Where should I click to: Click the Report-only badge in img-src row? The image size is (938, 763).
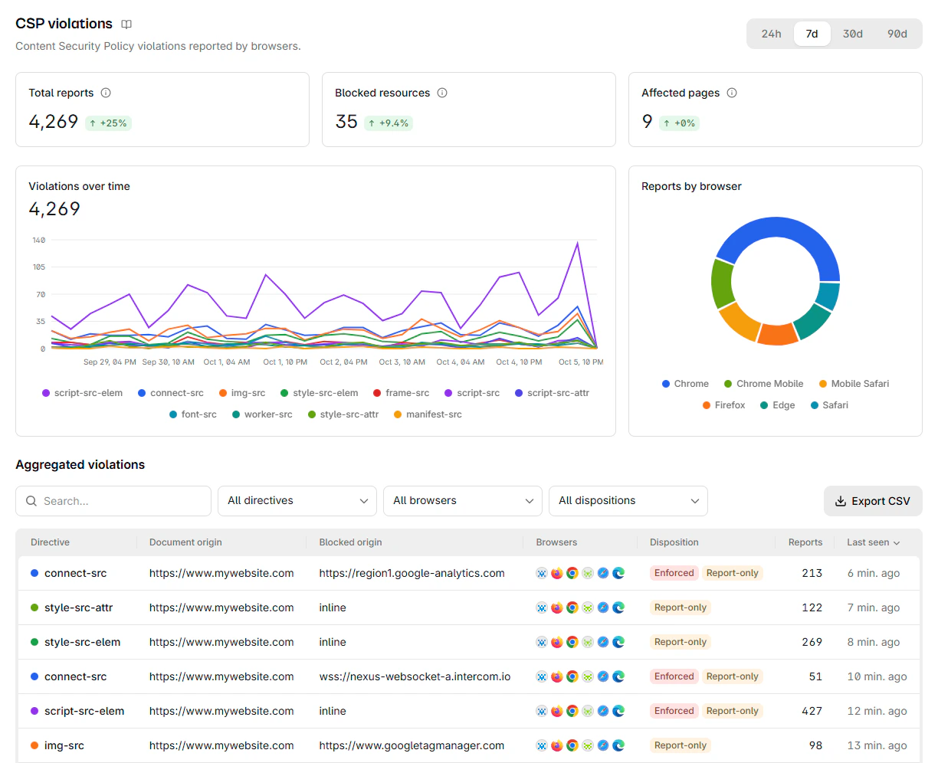click(681, 745)
